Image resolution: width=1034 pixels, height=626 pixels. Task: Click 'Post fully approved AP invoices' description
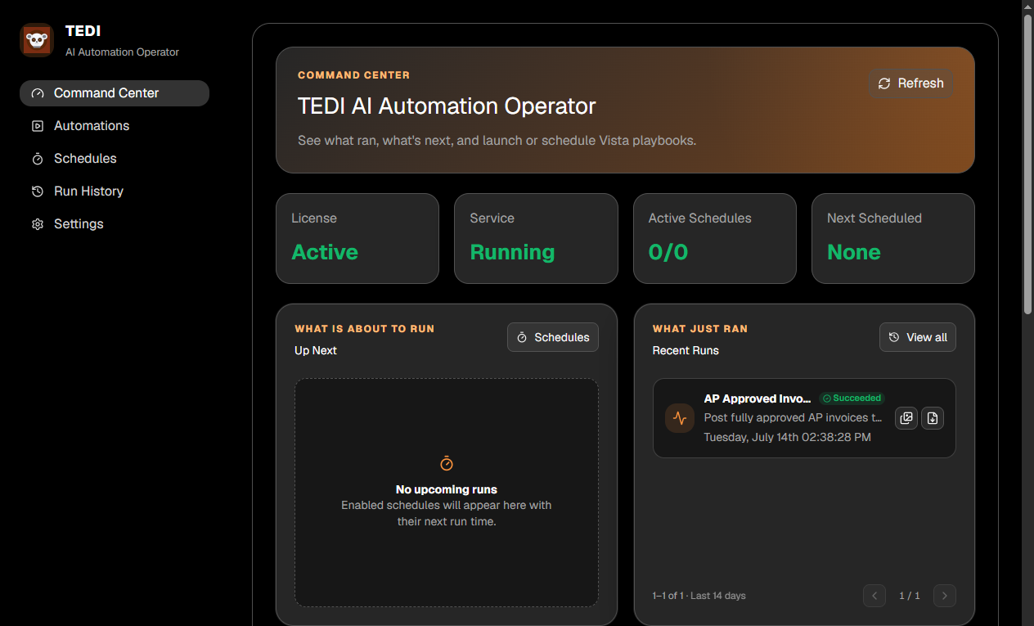coord(793,417)
